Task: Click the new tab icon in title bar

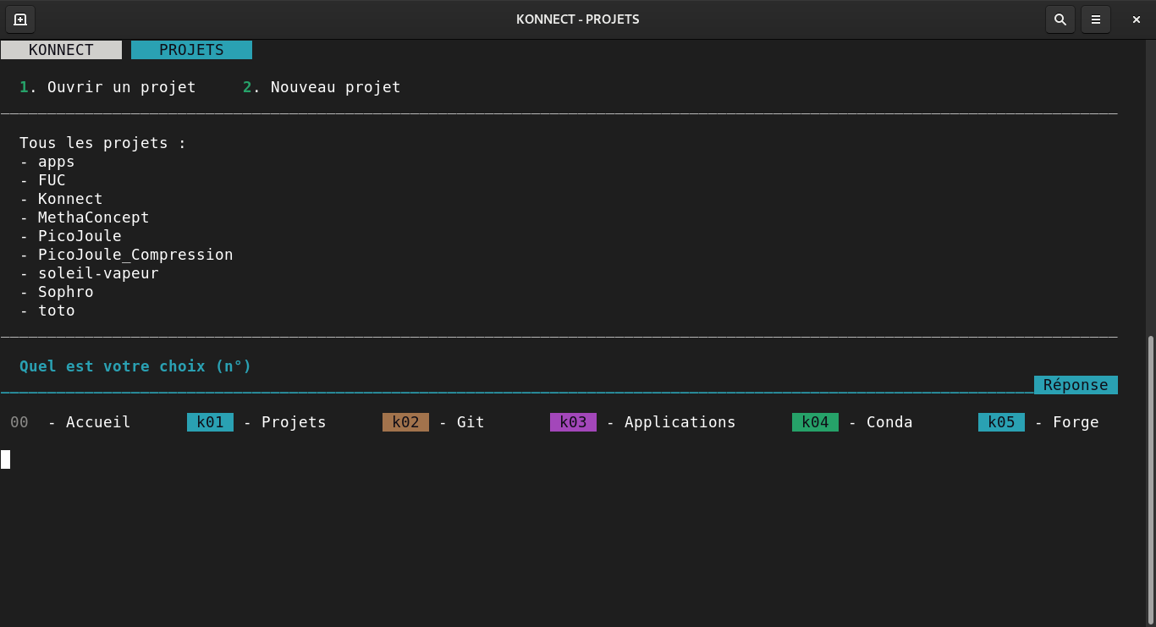Action: pos(20,19)
